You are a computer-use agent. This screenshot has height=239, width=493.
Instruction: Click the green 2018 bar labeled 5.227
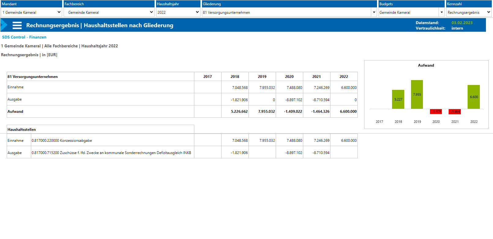[x=398, y=99]
